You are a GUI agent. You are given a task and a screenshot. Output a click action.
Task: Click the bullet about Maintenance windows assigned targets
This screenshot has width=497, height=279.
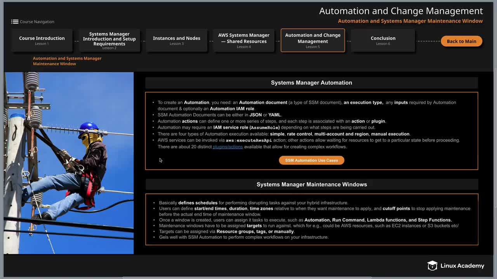point(309,226)
